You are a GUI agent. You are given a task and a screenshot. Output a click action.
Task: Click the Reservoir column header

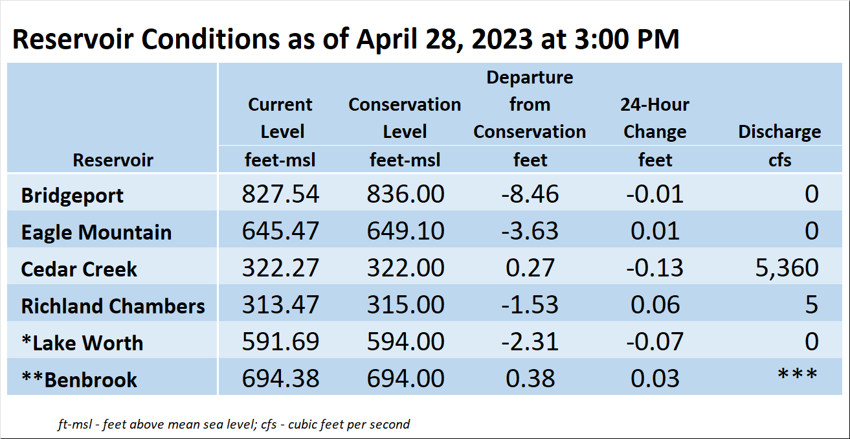tap(113, 160)
